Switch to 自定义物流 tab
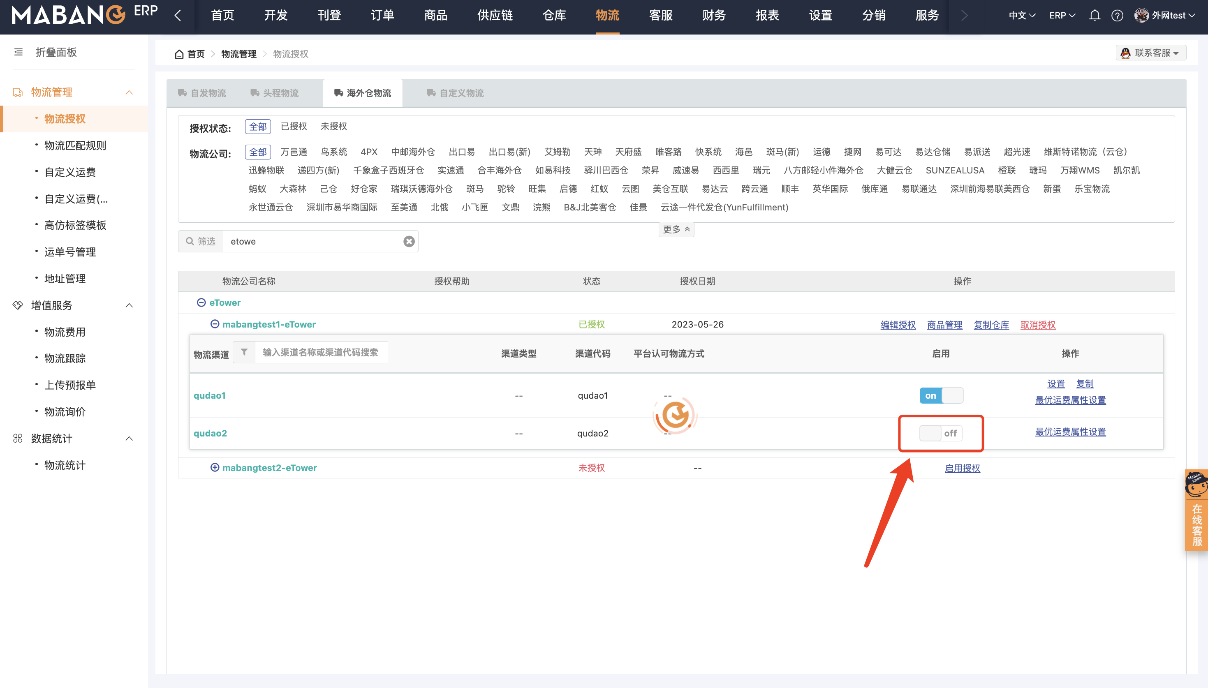Viewport: 1208px width, 688px height. coord(455,93)
